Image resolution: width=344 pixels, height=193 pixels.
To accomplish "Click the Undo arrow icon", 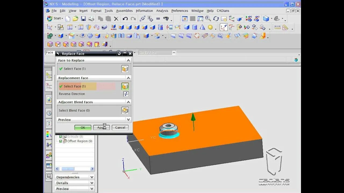I will (125, 18).
